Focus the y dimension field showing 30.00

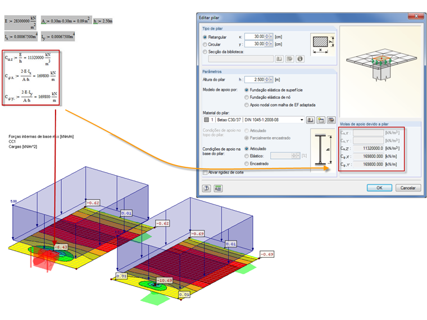pyautogui.click(x=255, y=44)
